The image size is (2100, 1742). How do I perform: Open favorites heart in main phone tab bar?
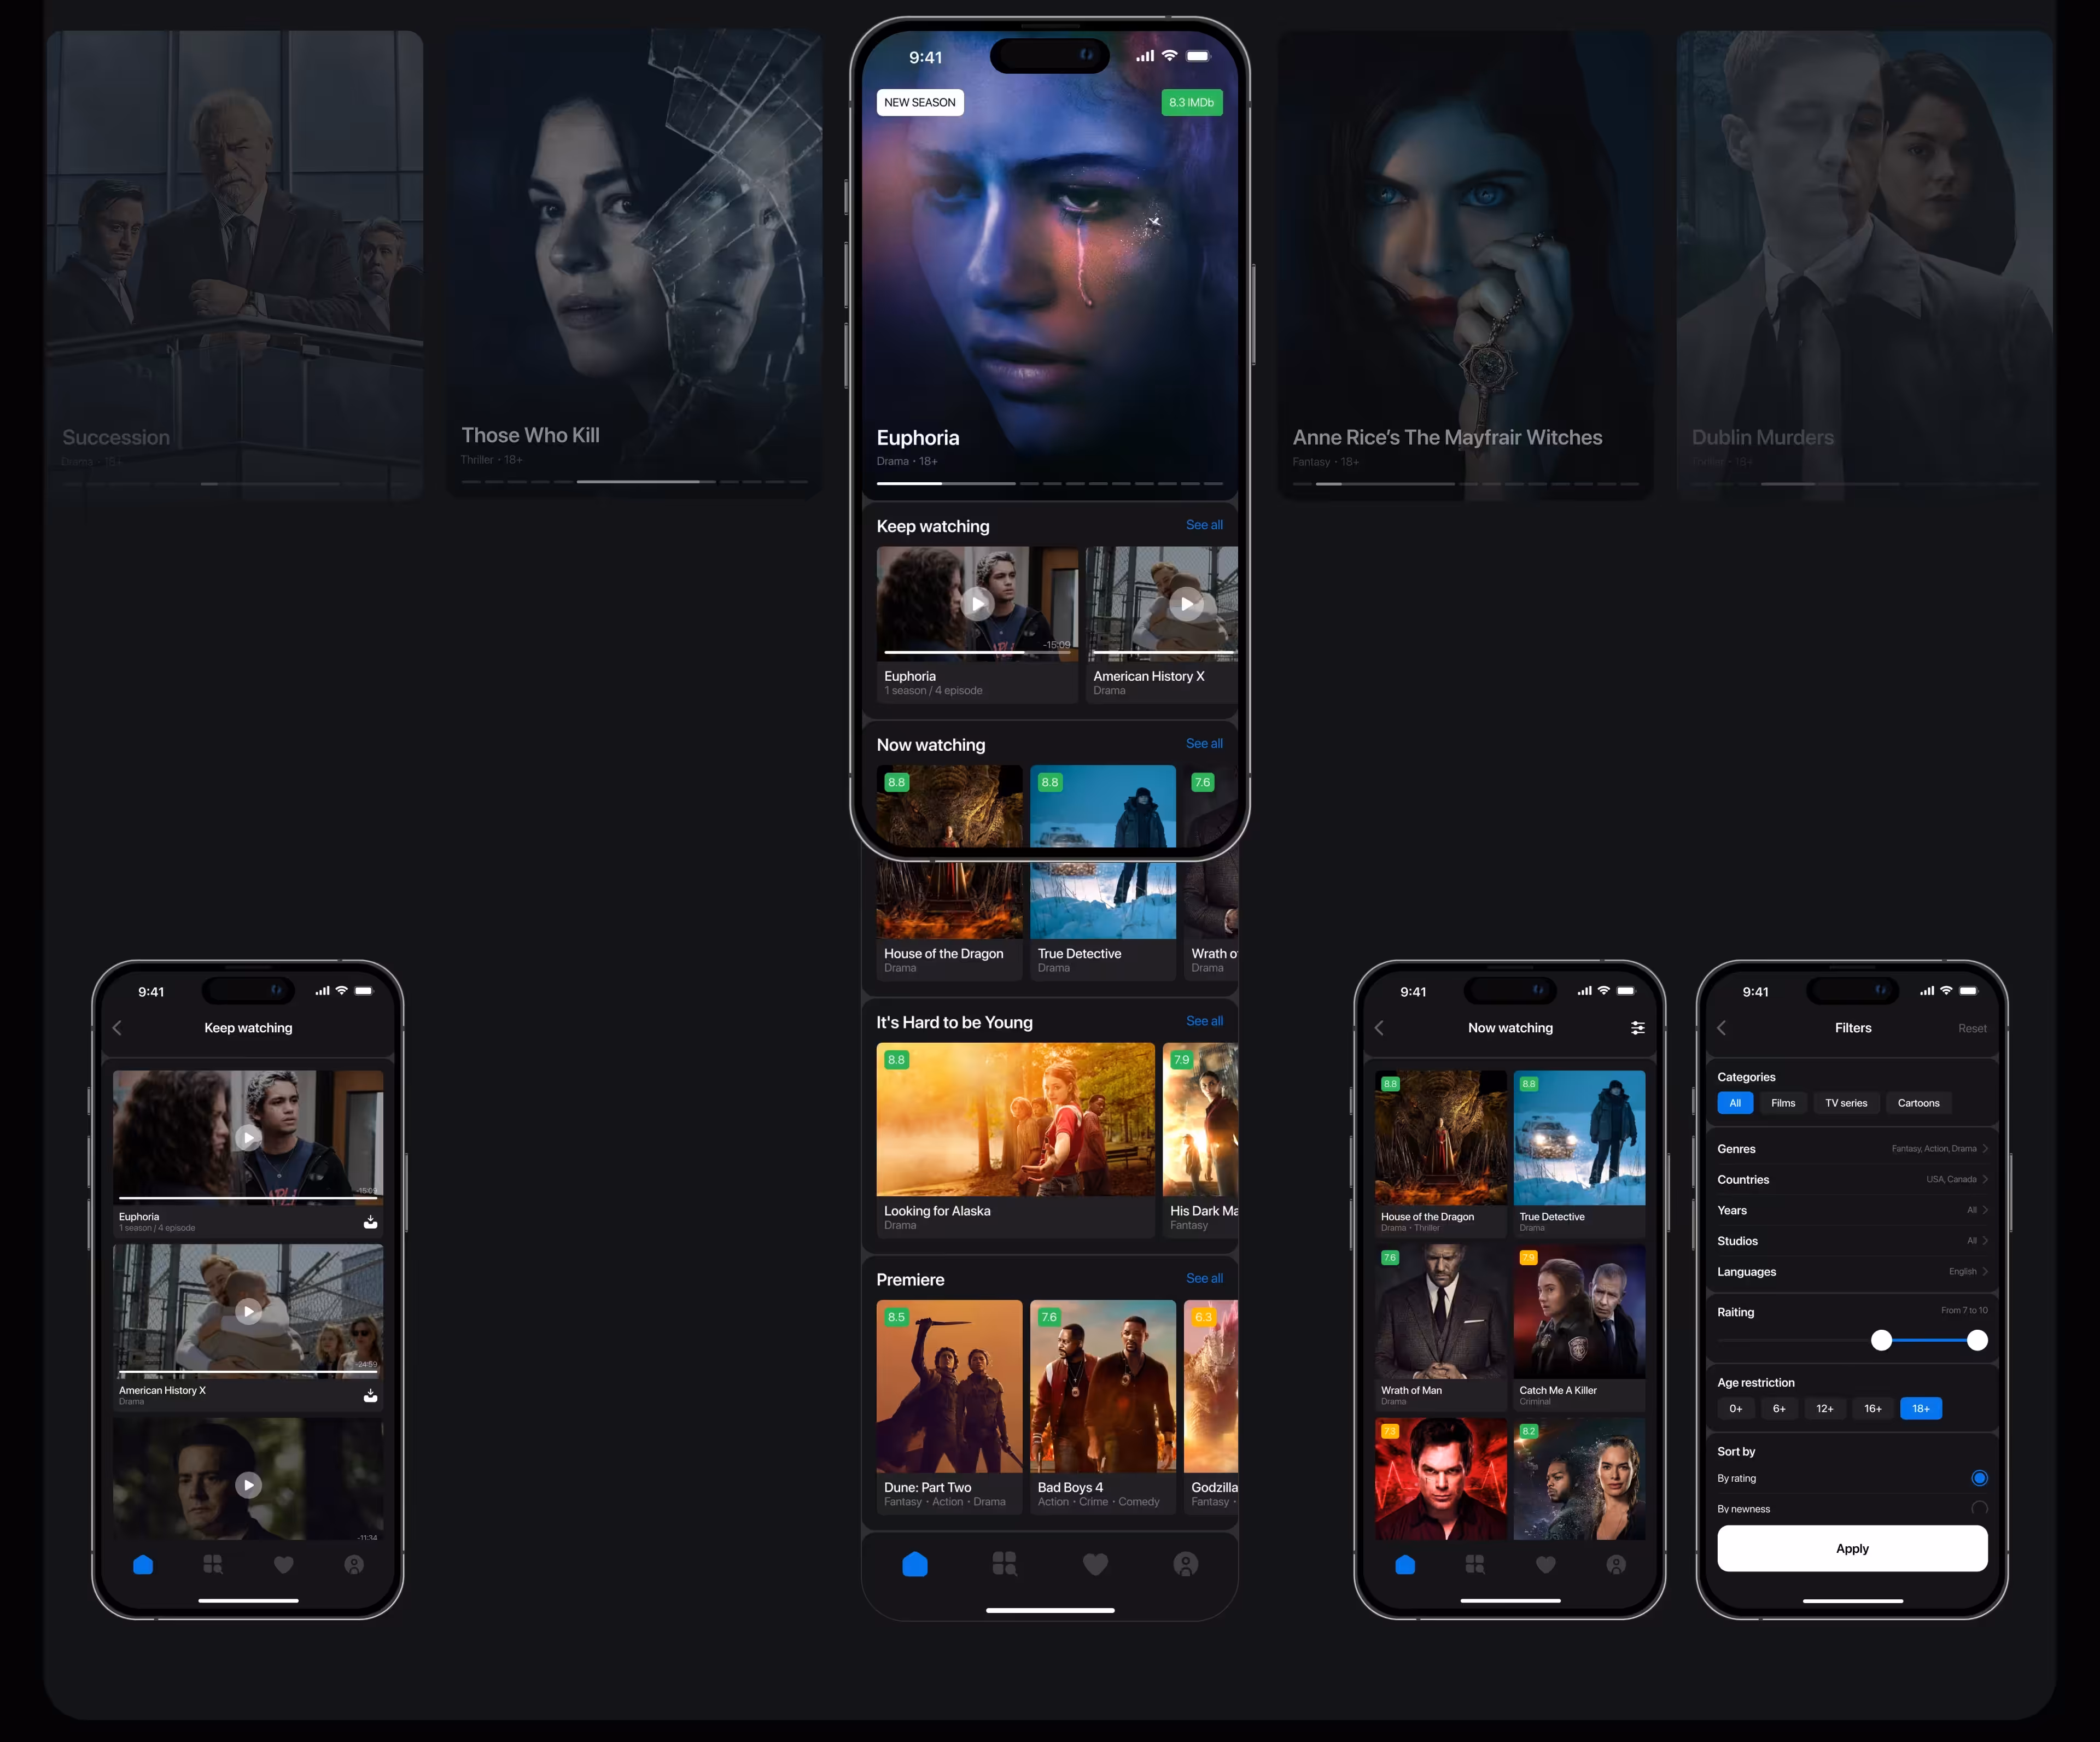point(1095,1564)
